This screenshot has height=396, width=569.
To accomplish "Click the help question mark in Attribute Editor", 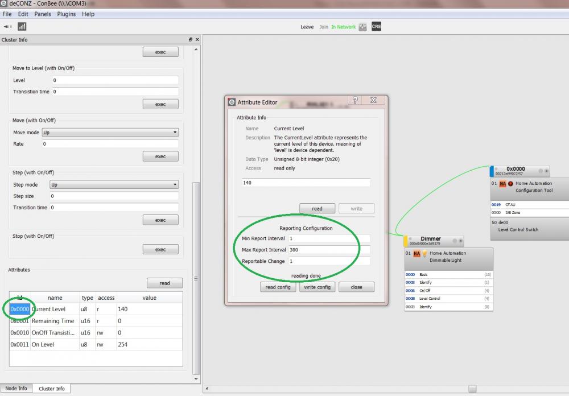I will click(x=355, y=100).
